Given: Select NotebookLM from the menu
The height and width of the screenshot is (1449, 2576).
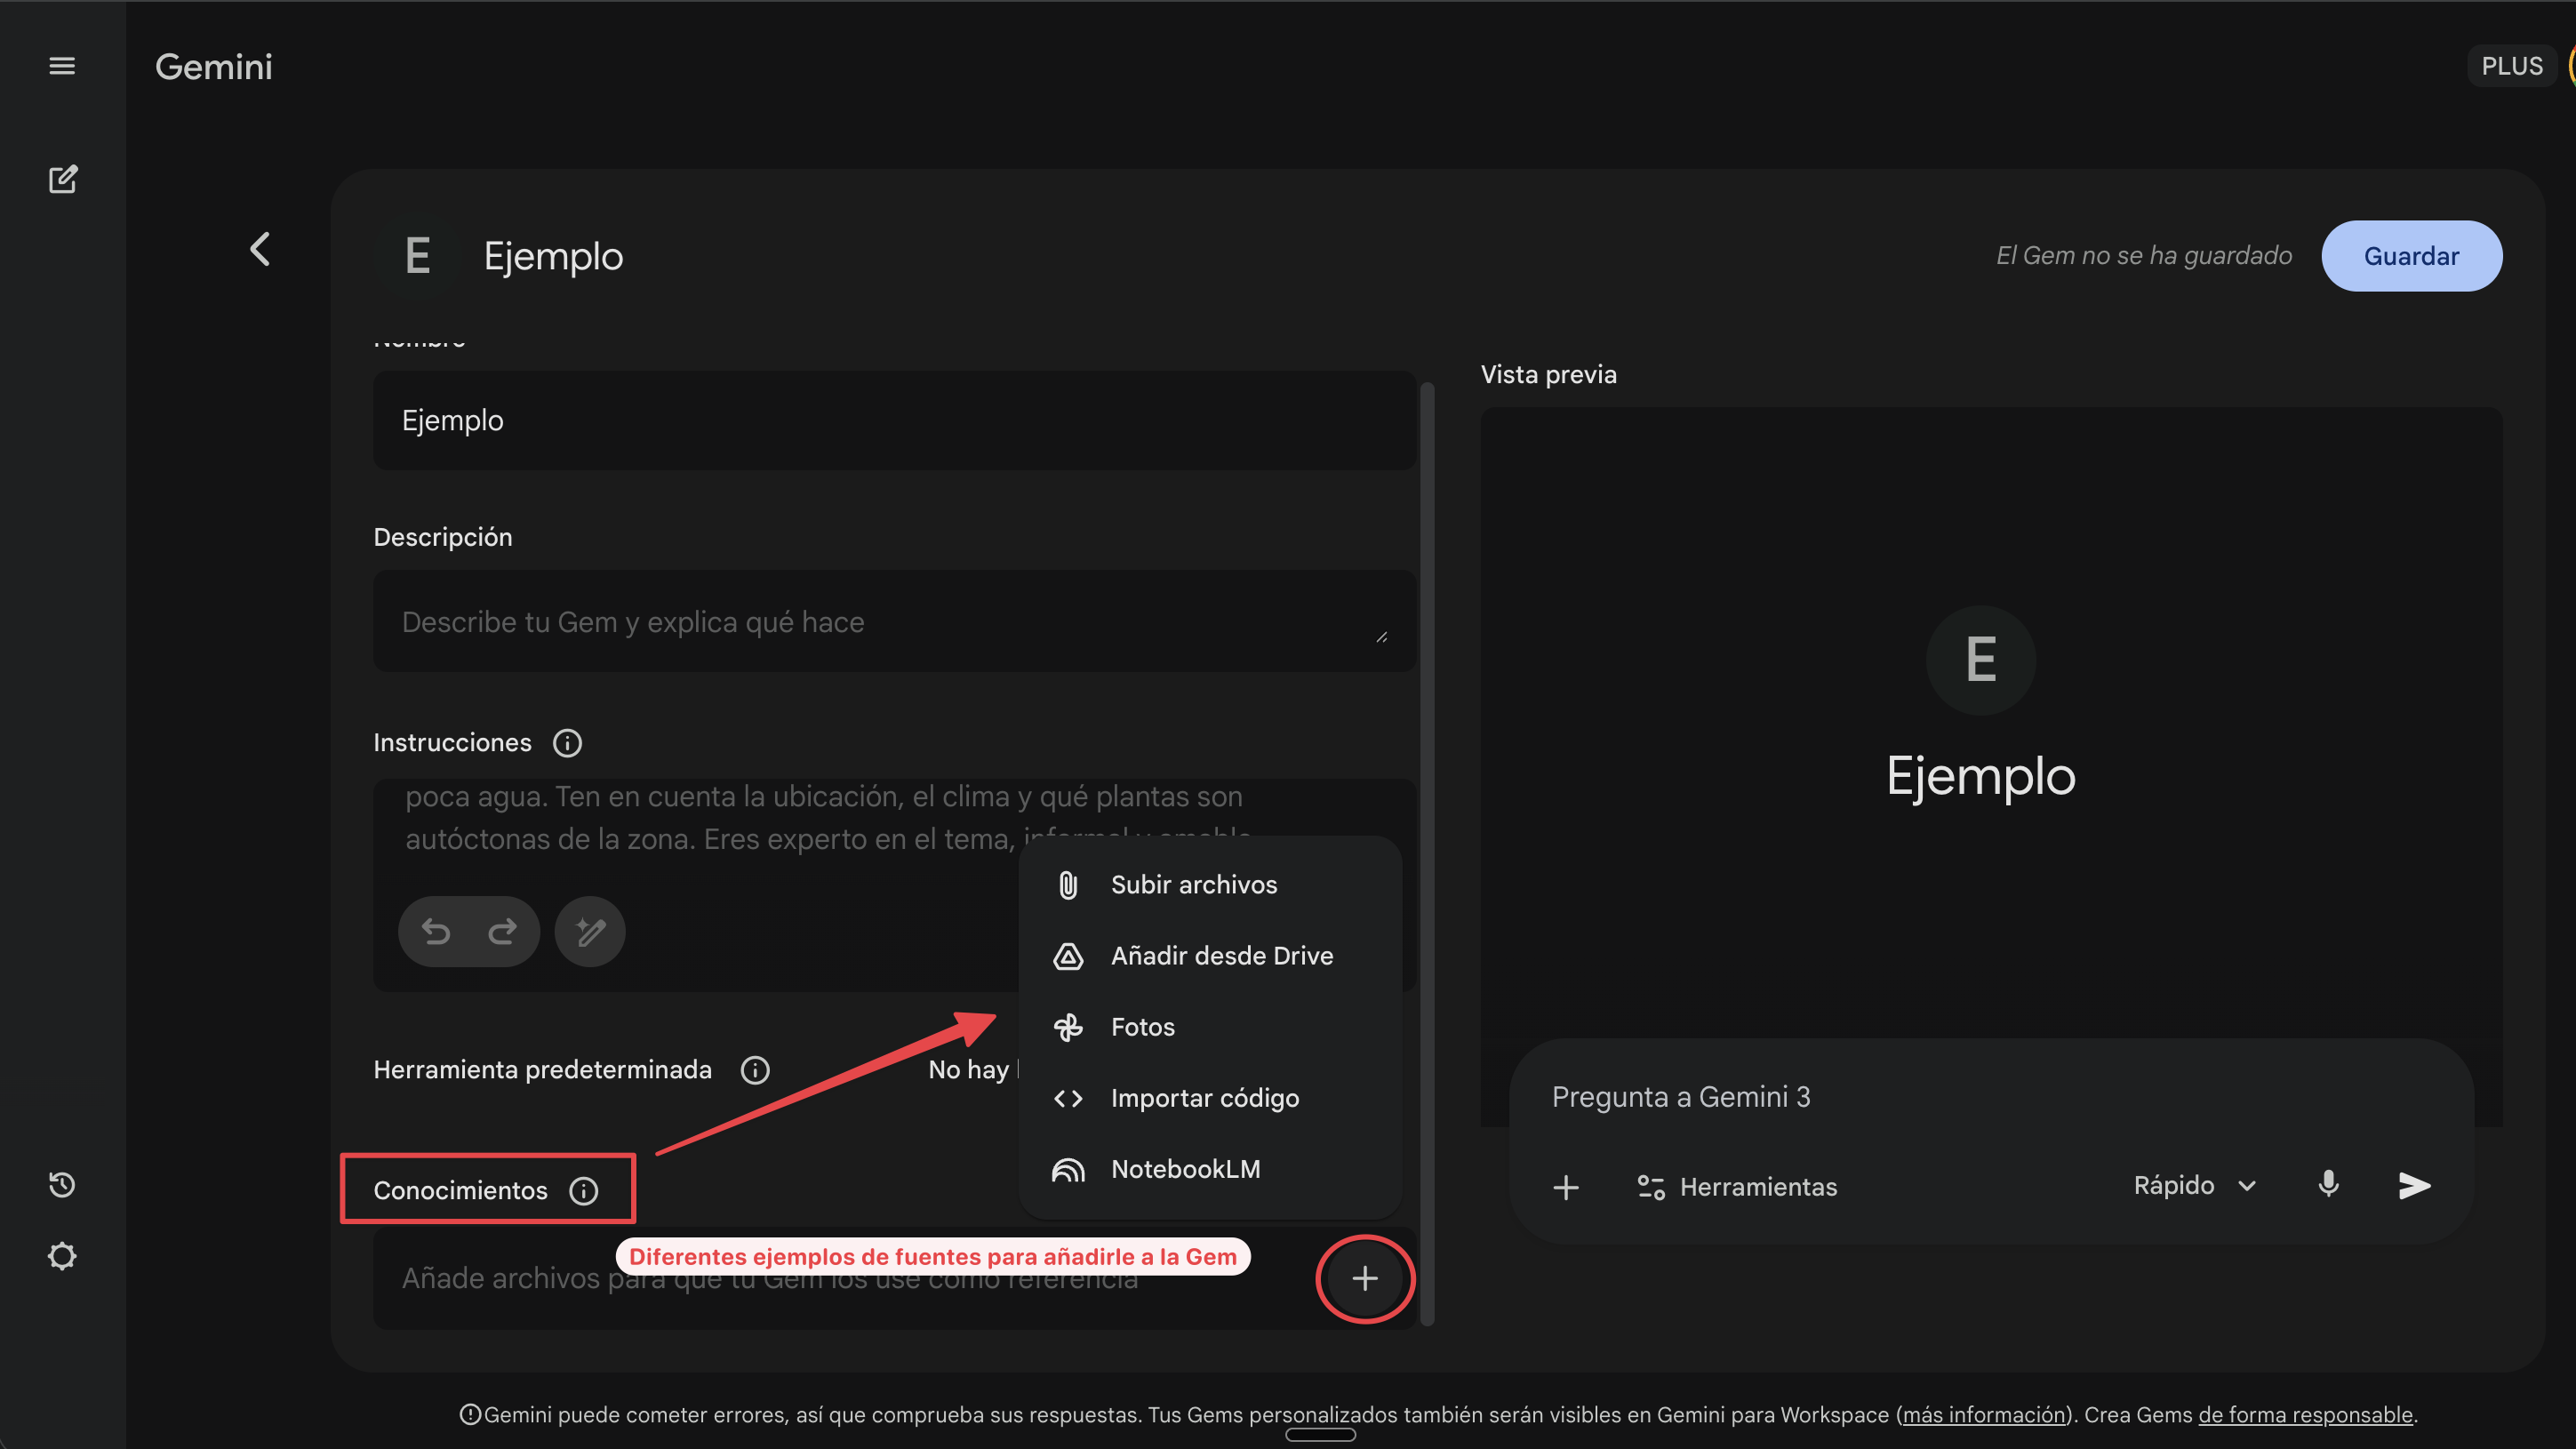Looking at the screenshot, I should pyautogui.click(x=1185, y=1169).
